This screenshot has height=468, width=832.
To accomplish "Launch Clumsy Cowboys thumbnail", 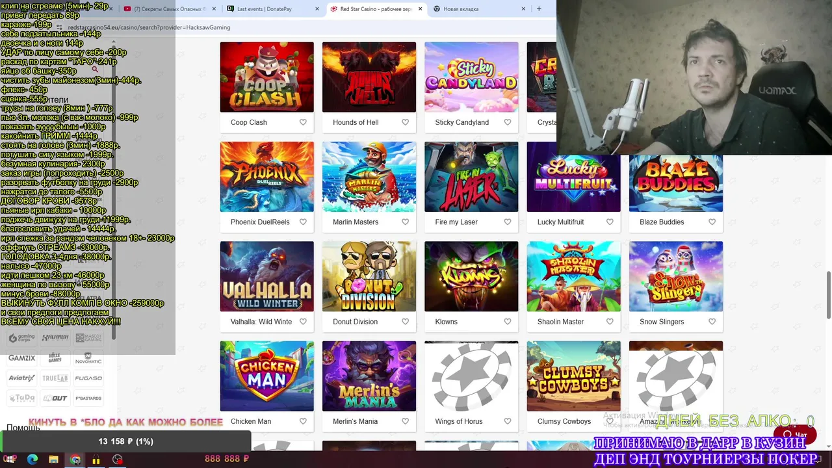I will pos(573,376).
